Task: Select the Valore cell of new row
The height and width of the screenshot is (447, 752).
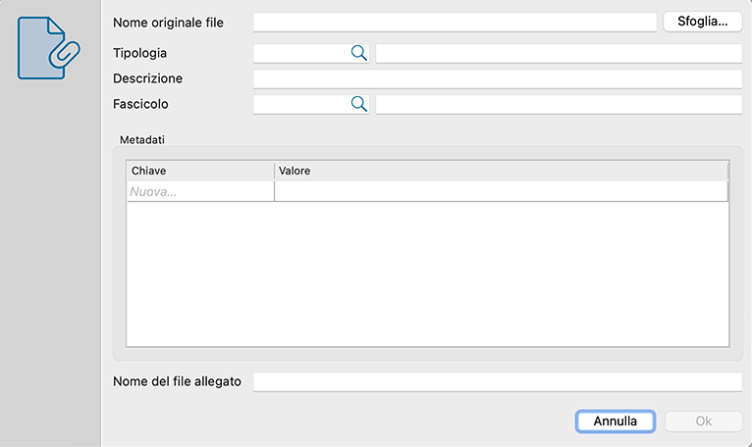Action: tap(501, 192)
